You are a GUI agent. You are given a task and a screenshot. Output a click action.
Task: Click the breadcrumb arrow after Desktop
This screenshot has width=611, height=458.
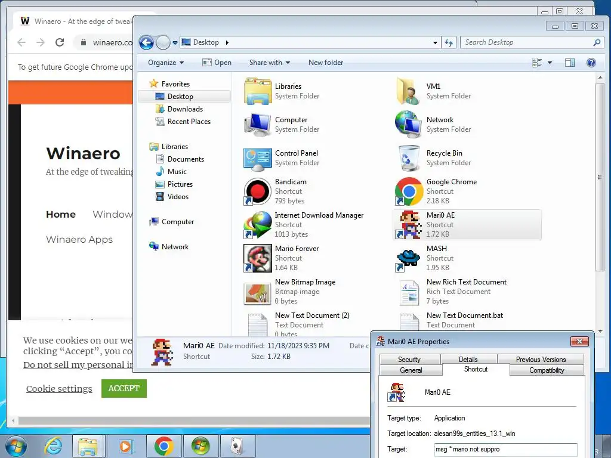(x=227, y=42)
